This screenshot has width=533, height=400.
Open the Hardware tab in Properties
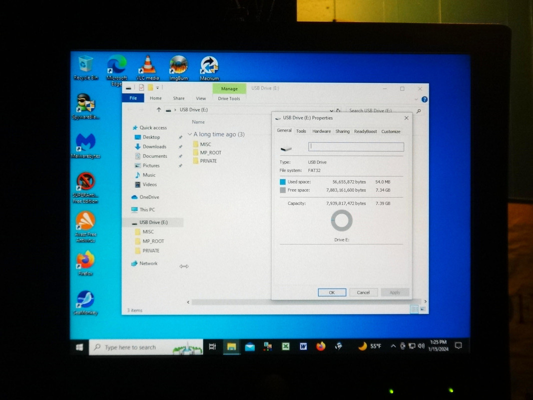click(x=322, y=131)
